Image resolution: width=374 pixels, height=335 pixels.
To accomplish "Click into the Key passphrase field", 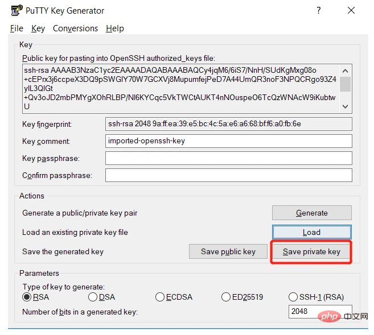I will pos(228,158).
